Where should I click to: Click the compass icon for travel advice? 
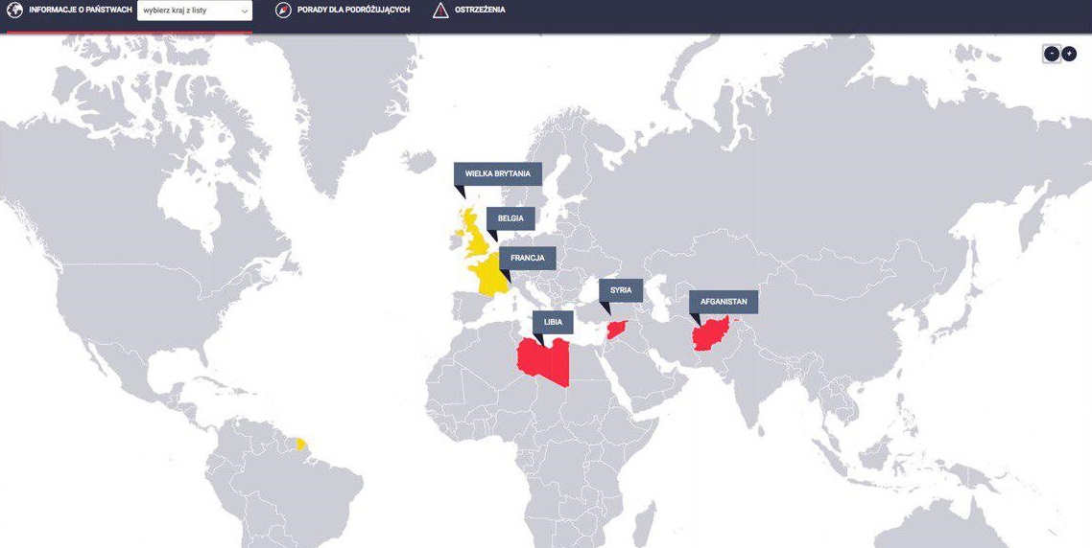point(282,11)
